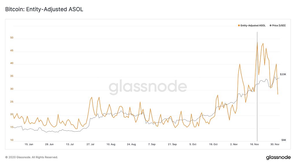Click the 50 value on left axis
Screen dimensions: 296x165
[12, 38]
